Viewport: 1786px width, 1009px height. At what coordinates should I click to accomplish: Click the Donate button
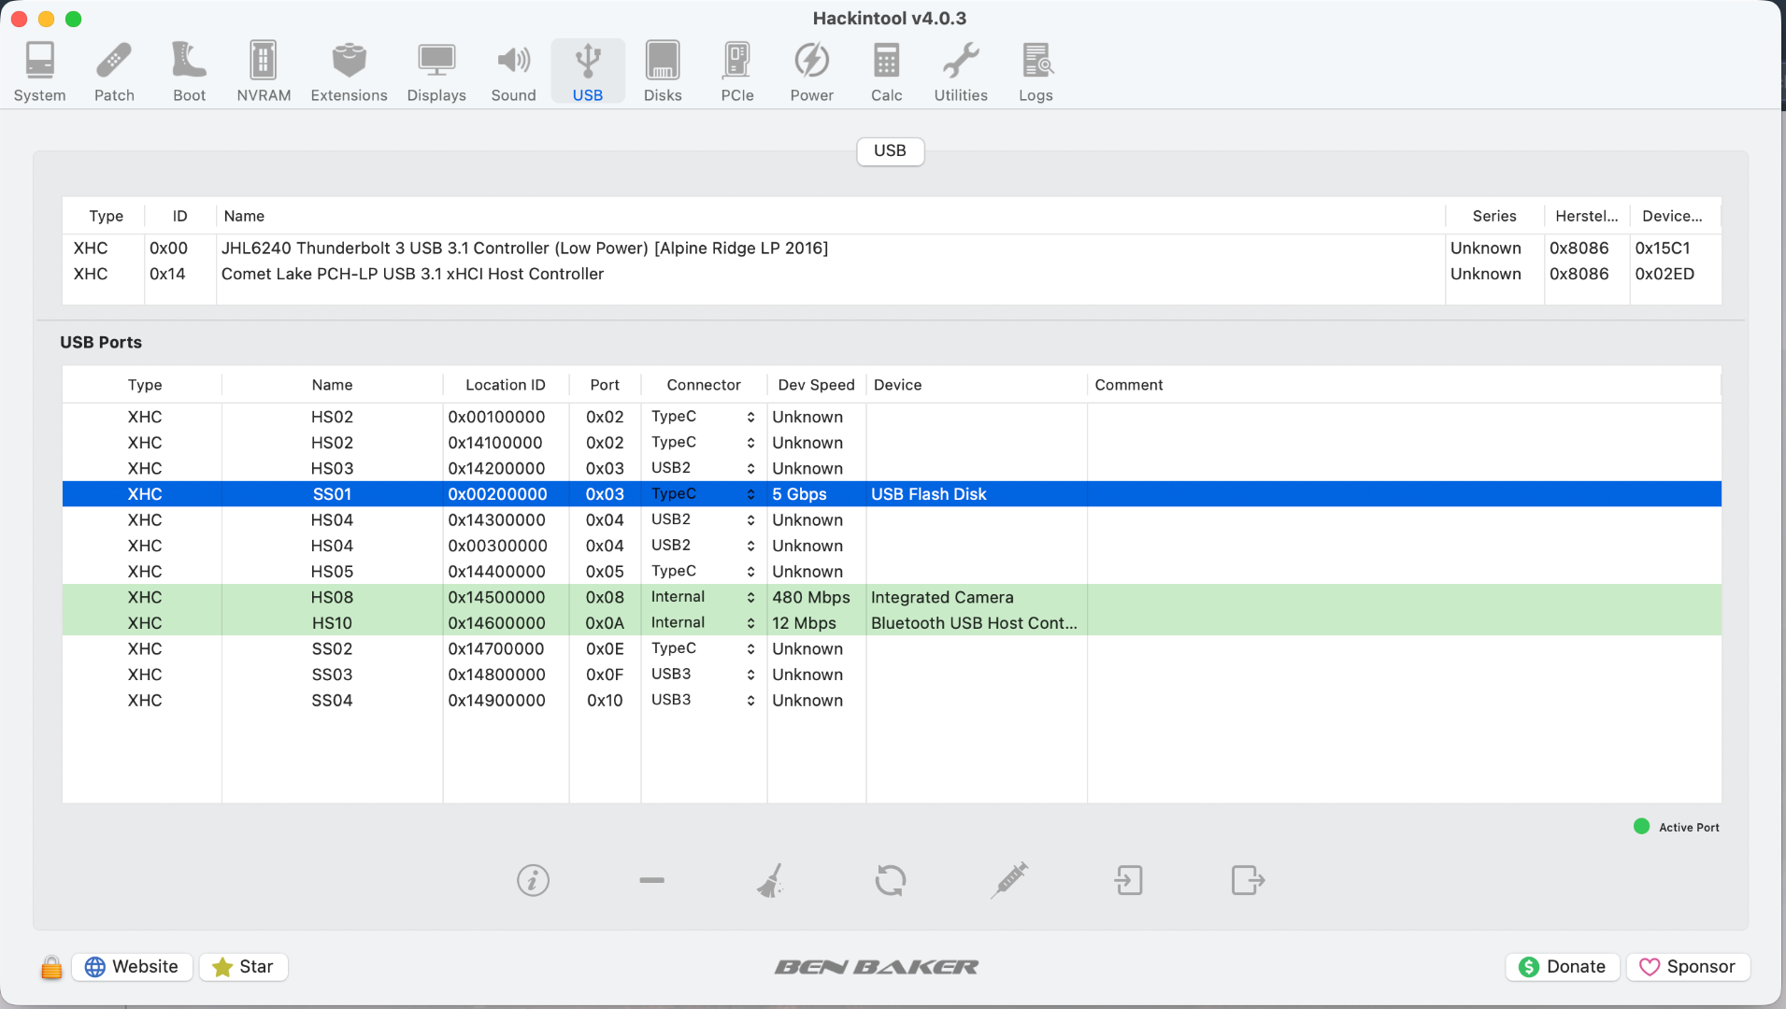(1563, 967)
